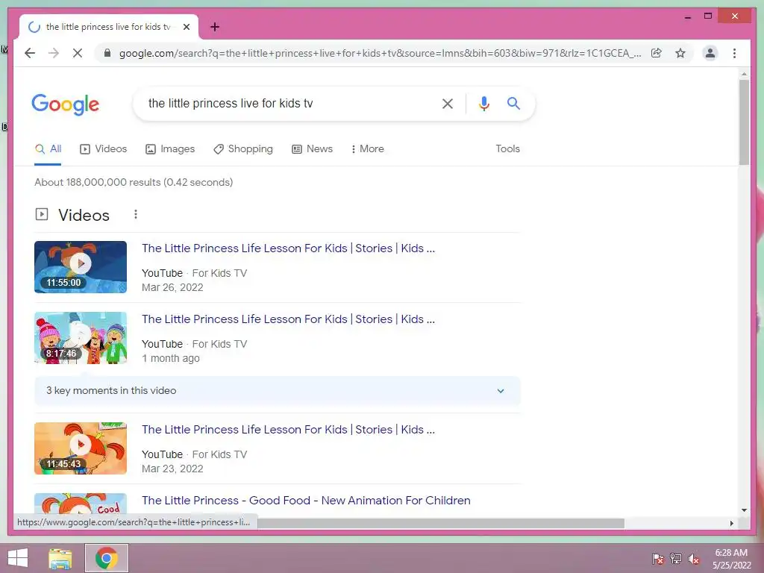The height and width of the screenshot is (573, 764).
Task: Click Good Food video thumbnail
Action: pyautogui.click(x=81, y=504)
